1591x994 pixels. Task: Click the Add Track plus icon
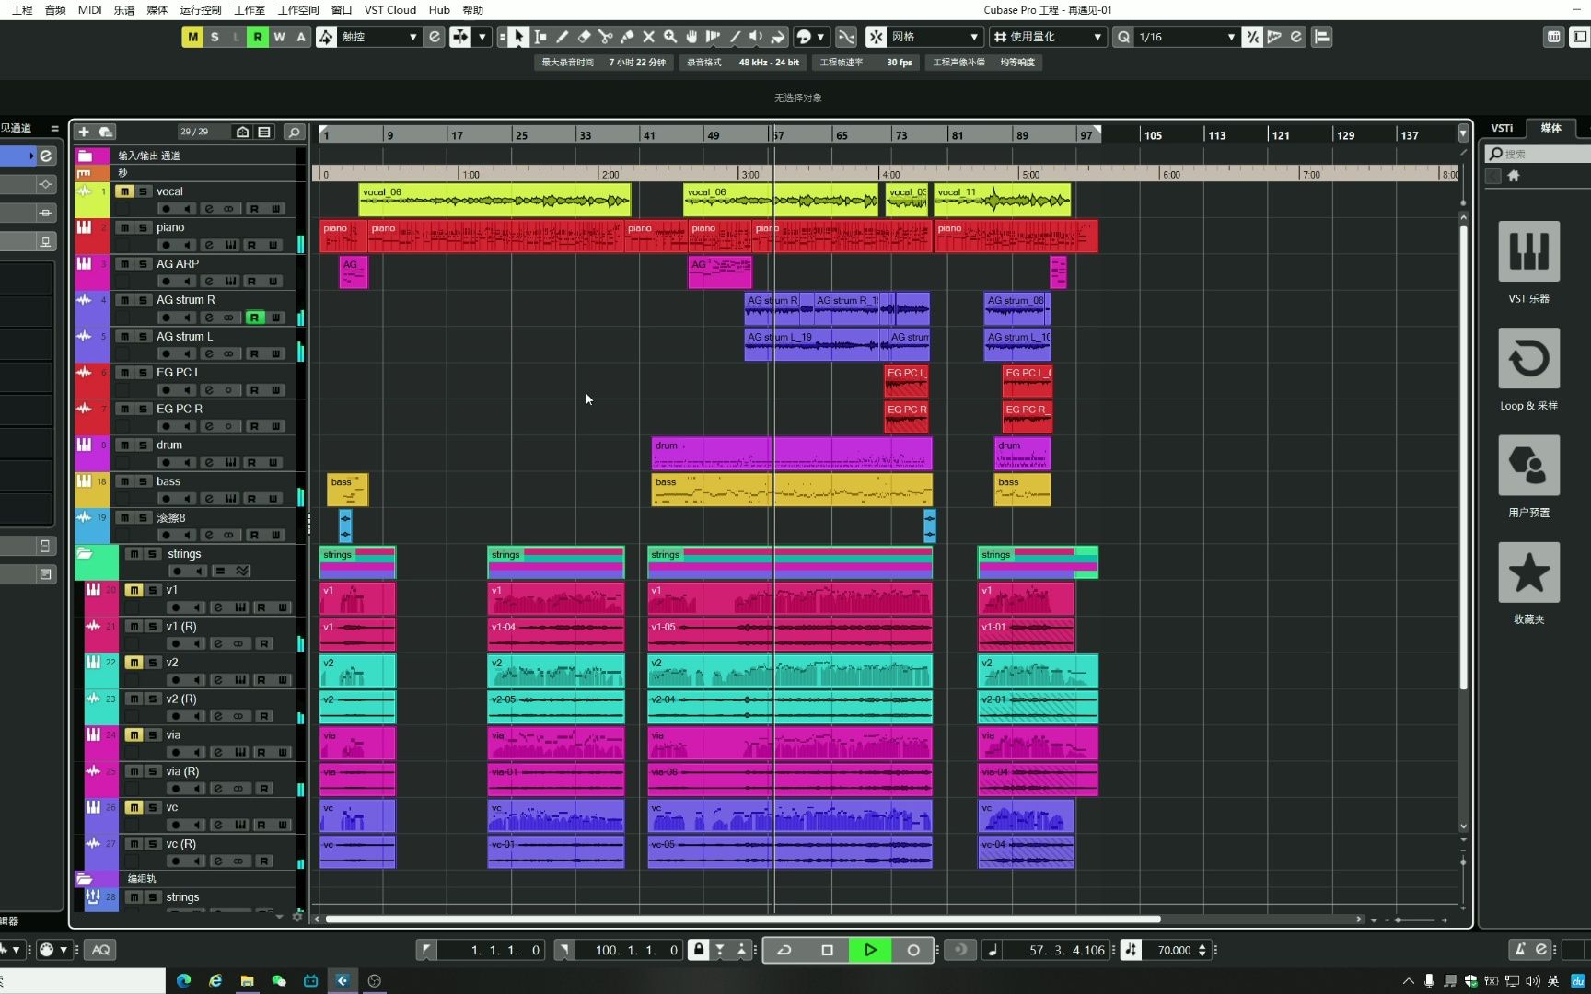(x=84, y=132)
